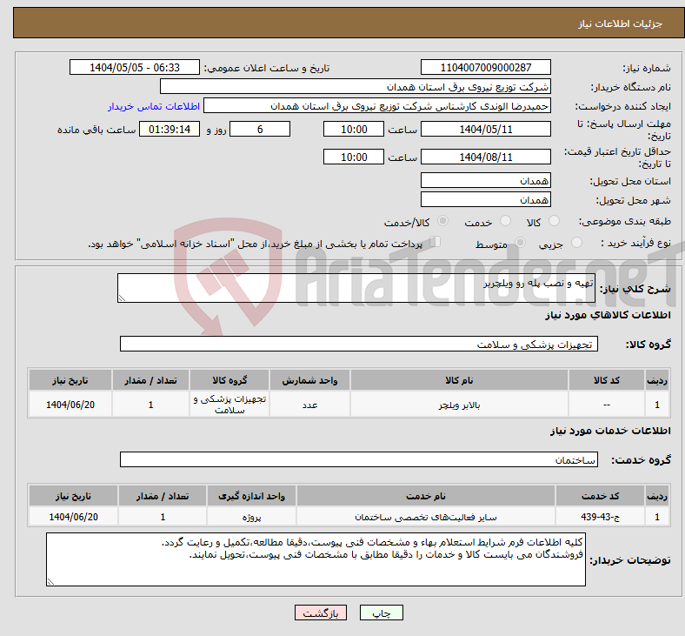Click the گروه کالا field تجهیزات پزشکی و سلامت
Image resolution: width=685 pixels, height=636 pixels.
click(359, 344)
